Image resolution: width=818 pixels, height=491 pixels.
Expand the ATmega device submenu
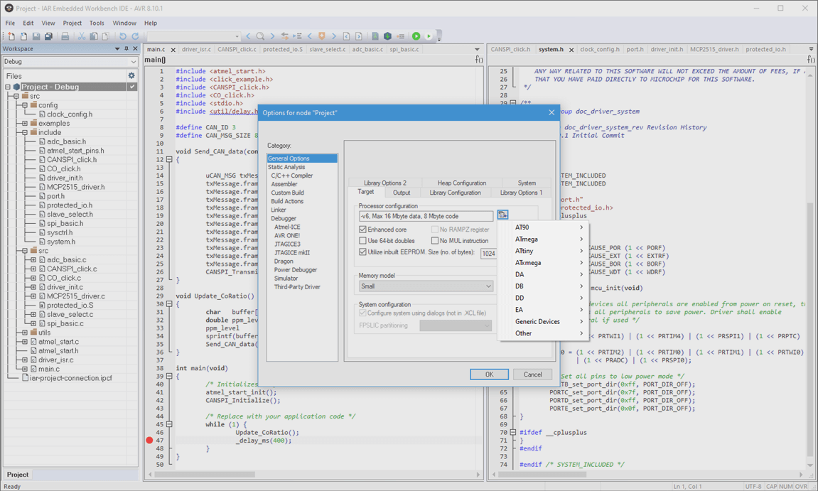(x=543, y=239)
